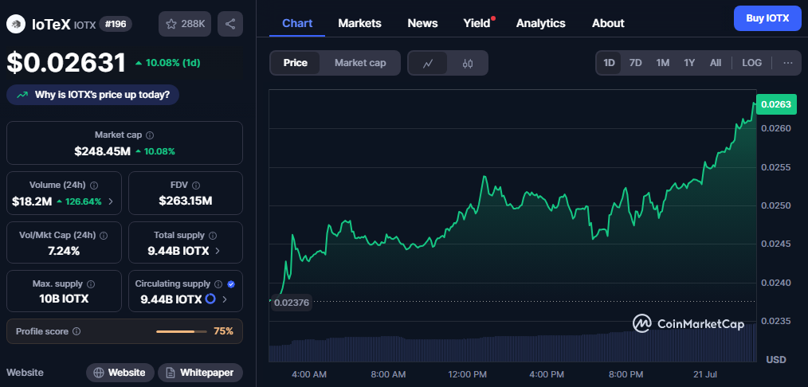Expand Volume (24h) details chevron
The height and width of the screenshot is (387, 808).
pos(112,201)
